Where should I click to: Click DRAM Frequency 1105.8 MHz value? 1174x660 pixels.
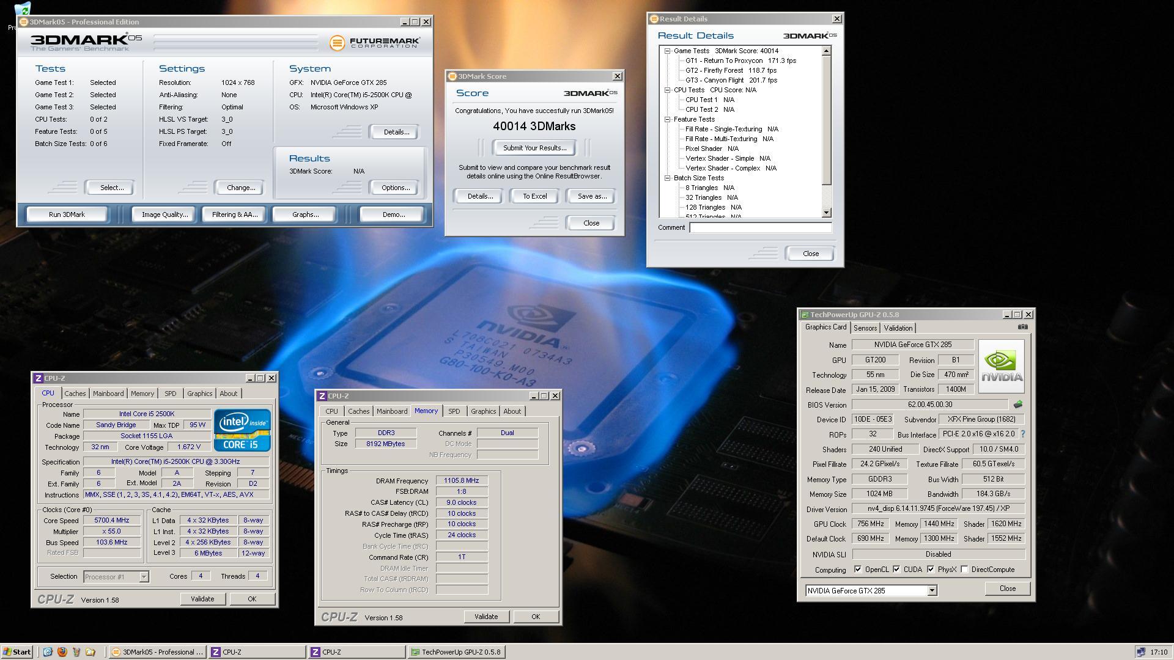click(462, 481)
